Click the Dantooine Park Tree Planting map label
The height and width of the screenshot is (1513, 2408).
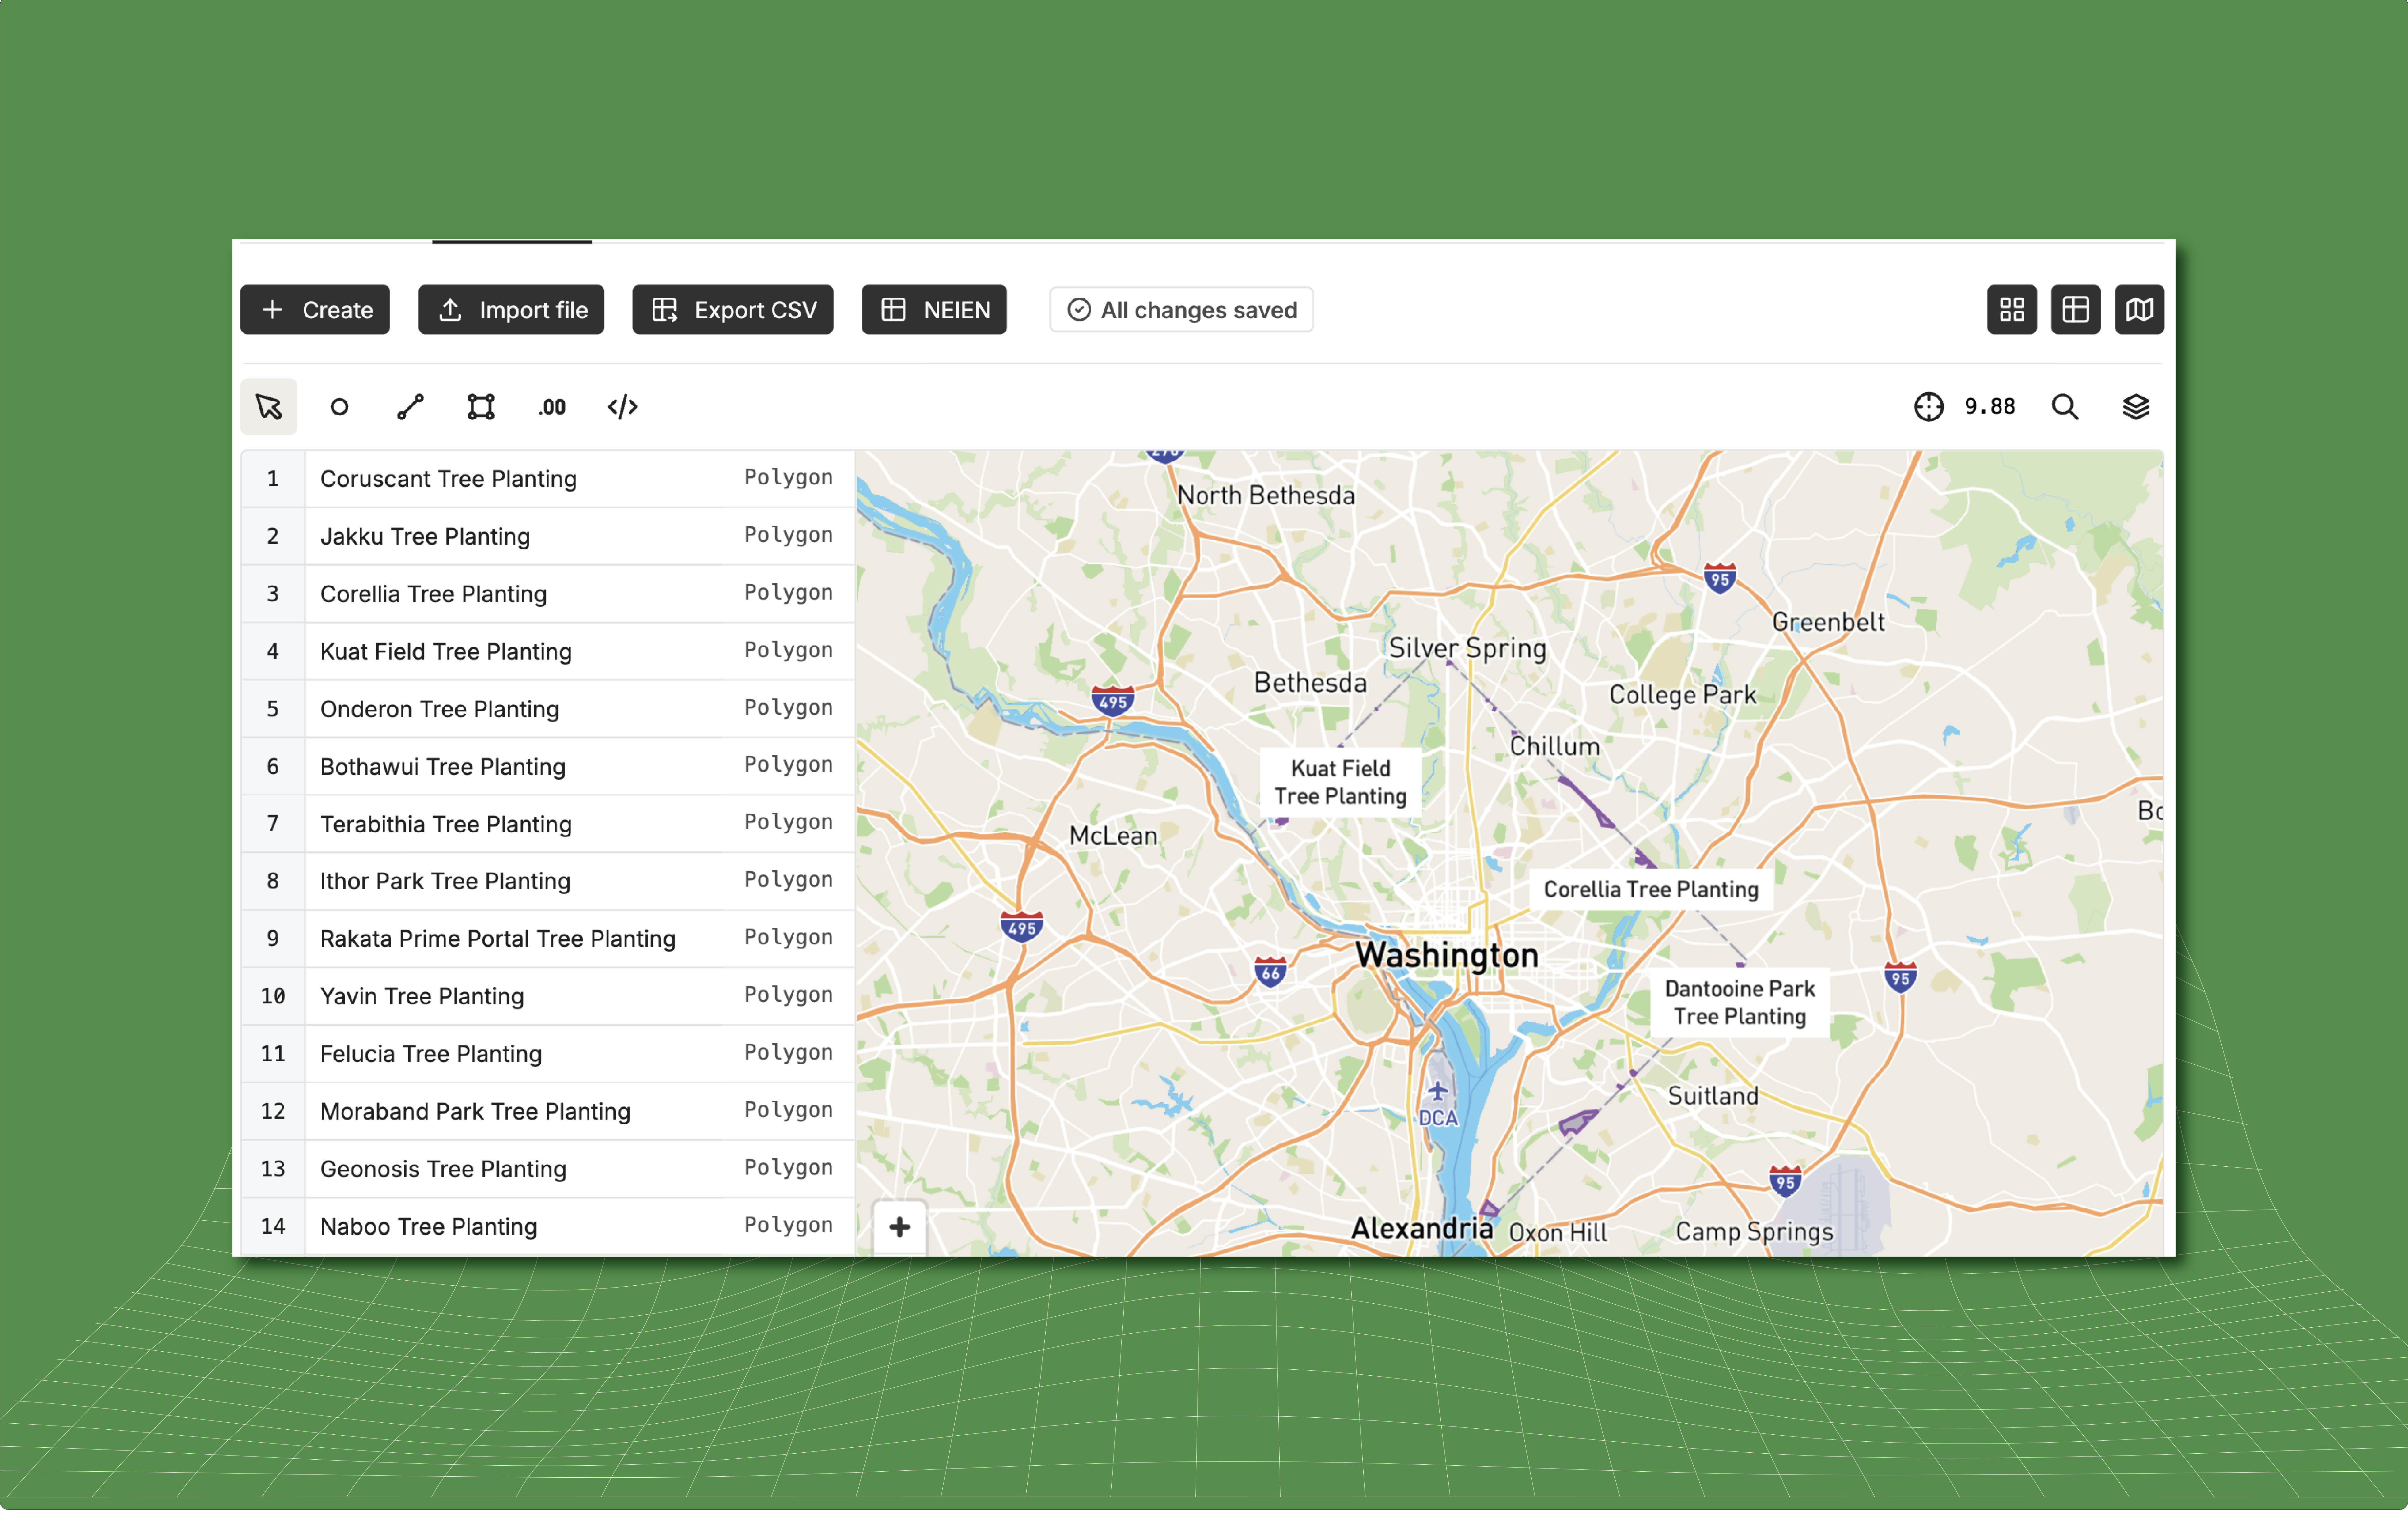(1740, 1003)
